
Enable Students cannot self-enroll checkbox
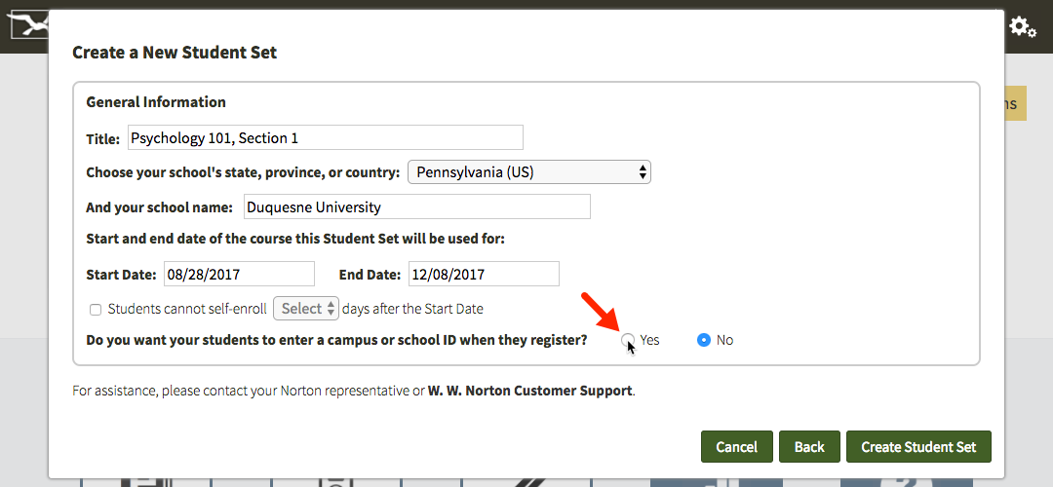pyautogui.click(x=96, y=310)
